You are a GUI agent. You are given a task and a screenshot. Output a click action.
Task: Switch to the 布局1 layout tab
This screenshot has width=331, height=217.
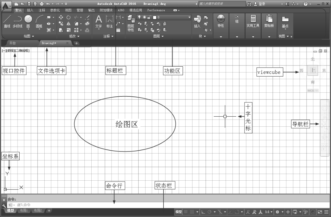(x=23, y=211)
